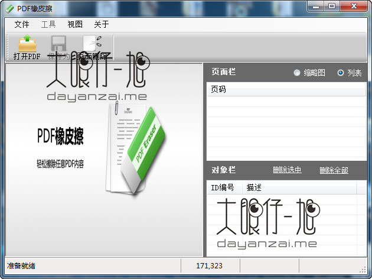Click the 页面栏 panel title
The width and height of the screenshot is (372, 279).
pos(223,72)
